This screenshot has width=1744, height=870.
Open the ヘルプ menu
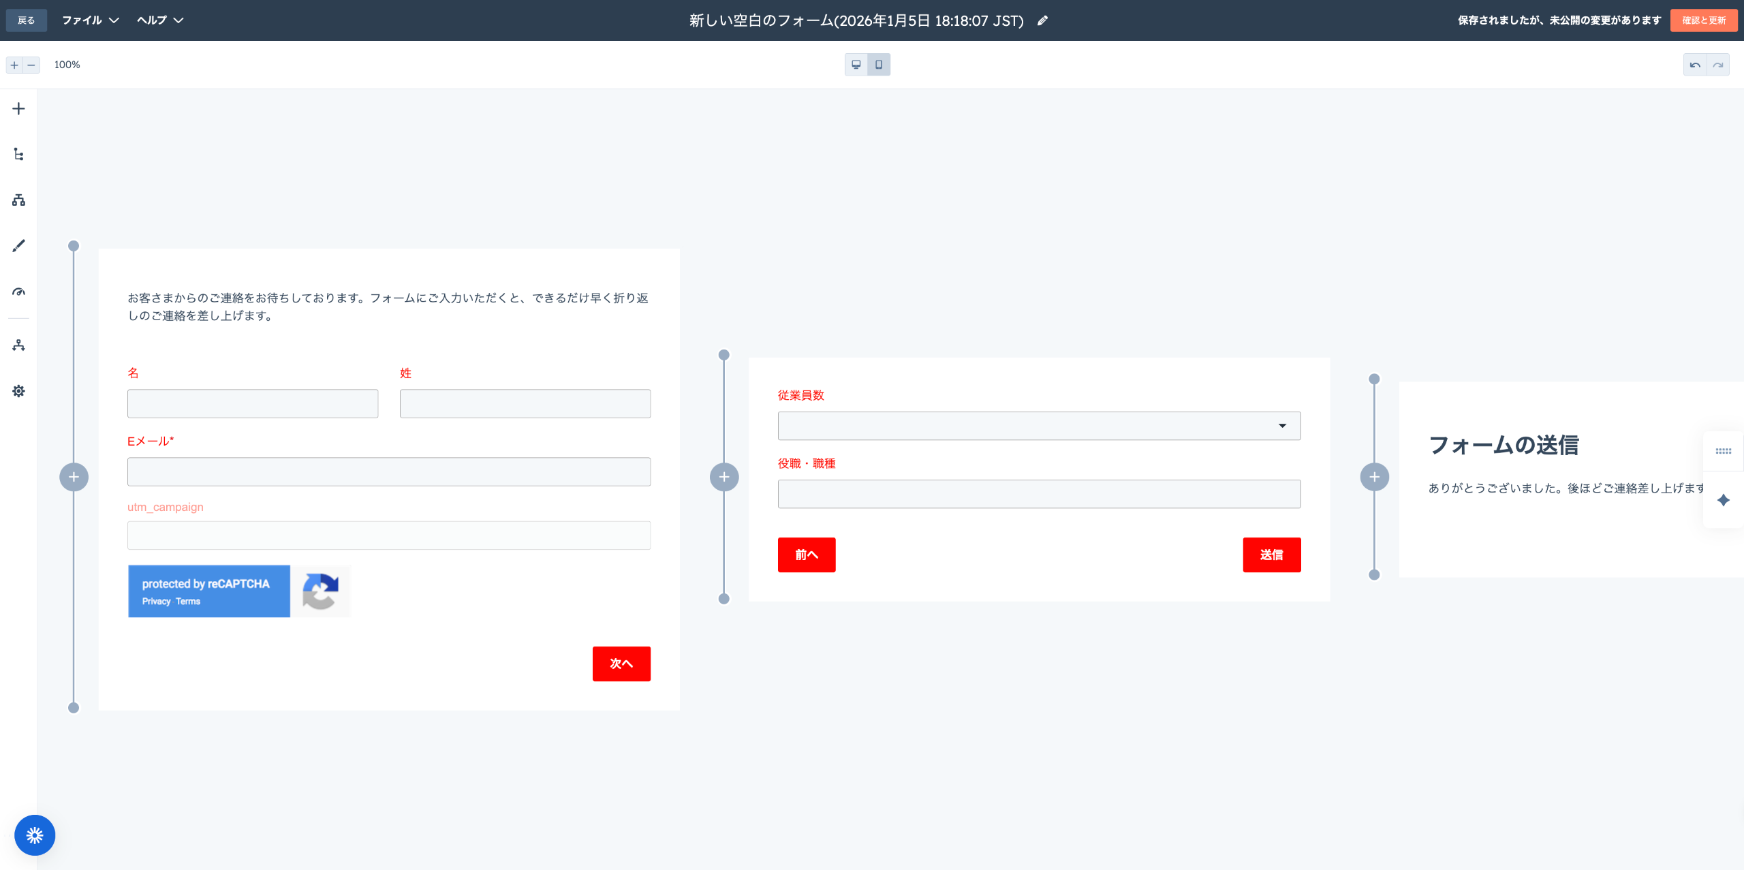[x=160, y=20]
